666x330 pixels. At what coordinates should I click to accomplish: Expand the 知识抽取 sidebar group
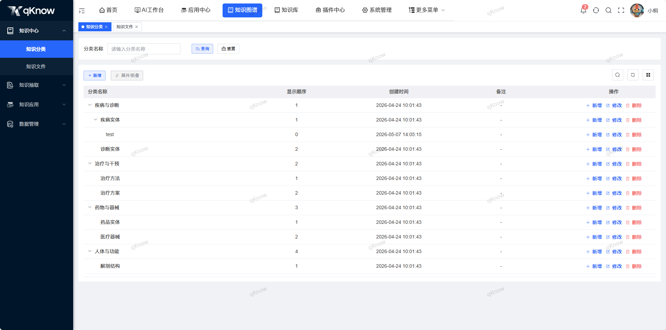tap(37, 85)
